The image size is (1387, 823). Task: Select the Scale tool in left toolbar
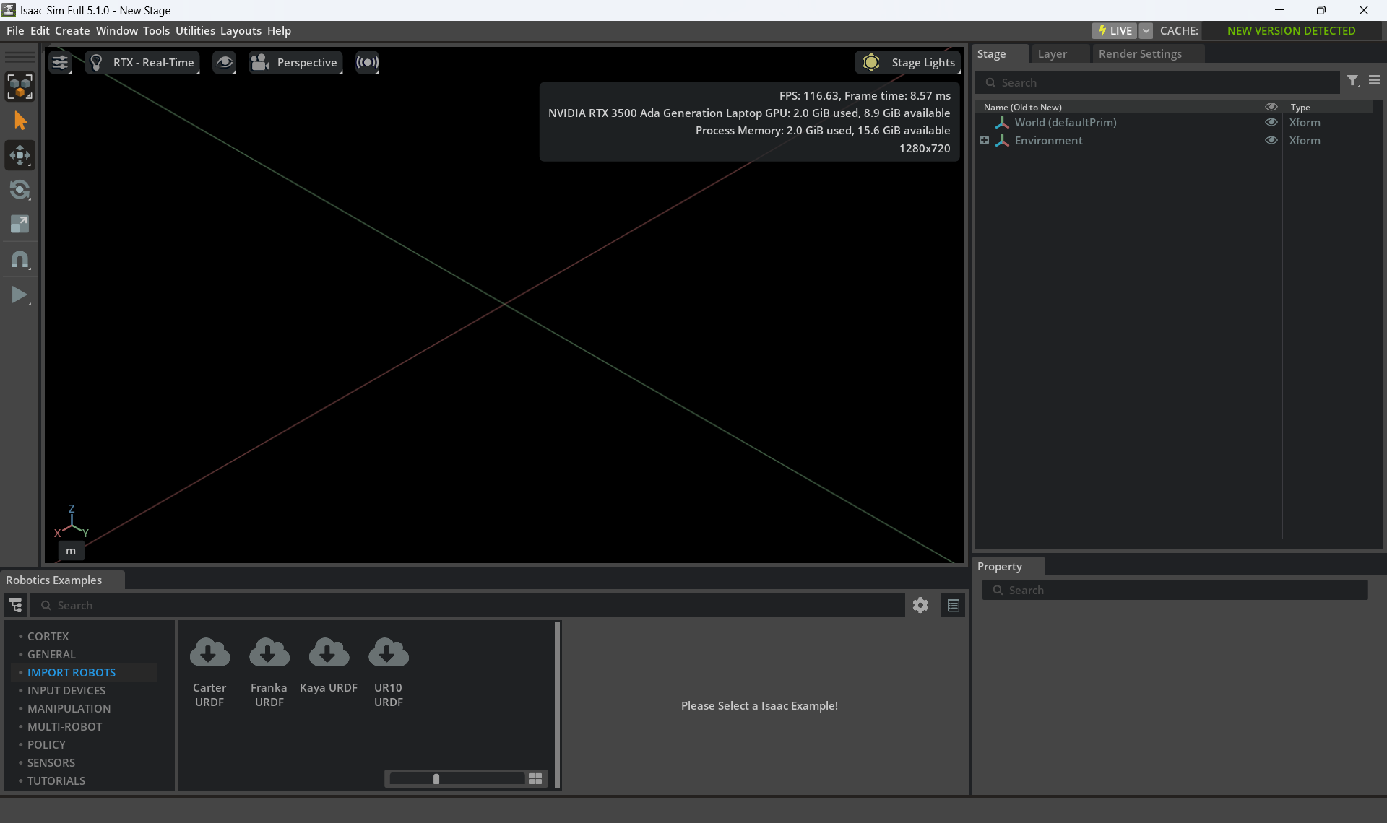click(x=20, y=225)
